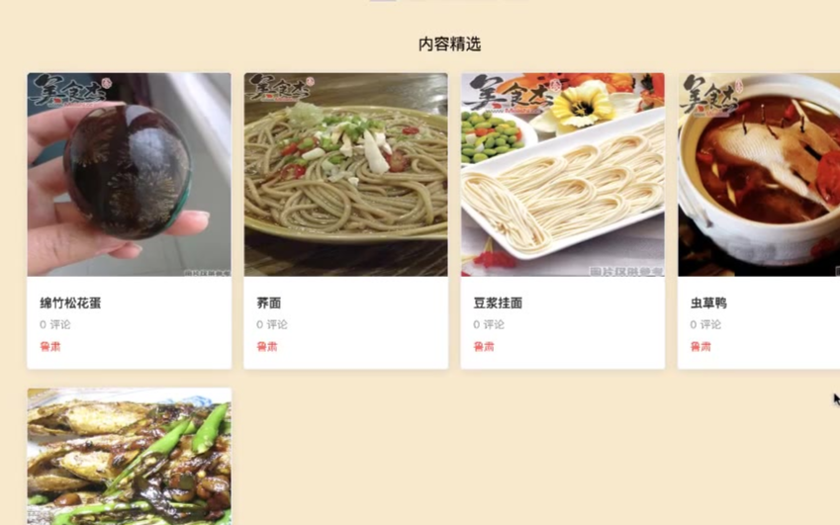Screen dimensions: 840x525
Task: View comments count under 绵竹松花蛋
Action: (55, 324)
